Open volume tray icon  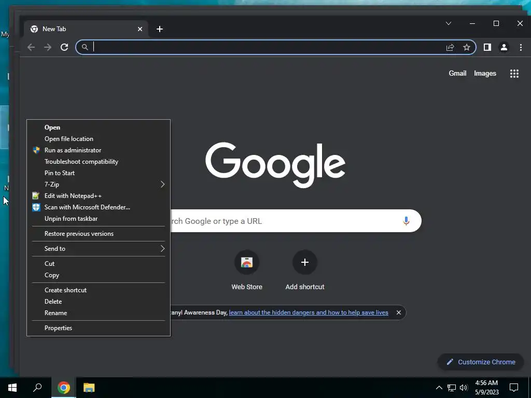(x=464, y=388)
